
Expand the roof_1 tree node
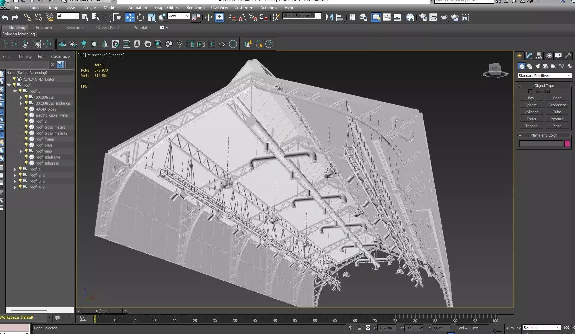pos(15,169)
